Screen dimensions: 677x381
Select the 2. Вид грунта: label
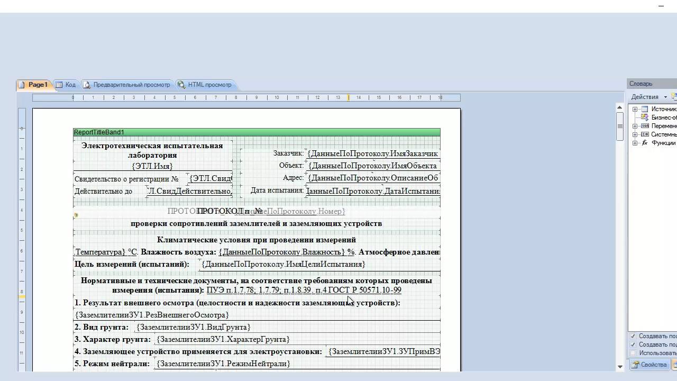click(101, 327)
